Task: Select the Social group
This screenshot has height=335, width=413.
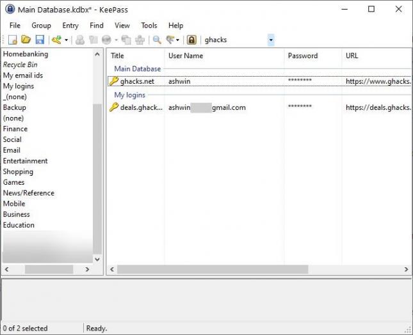Action: [x=12, y=139]
